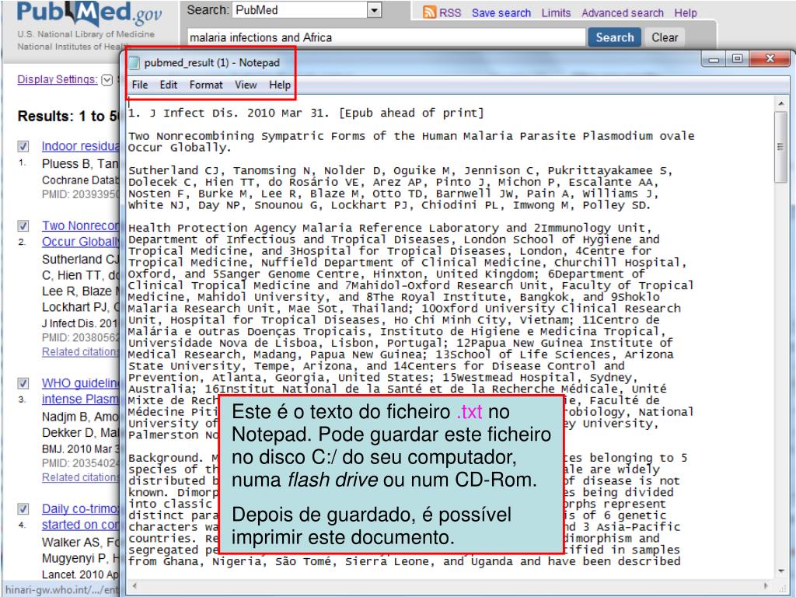Click Notepad scroll down arrow
The height and width of the screenshot is (597, 796).
point(780,571)
